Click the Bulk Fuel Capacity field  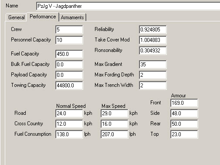click(x=69, y=65)
